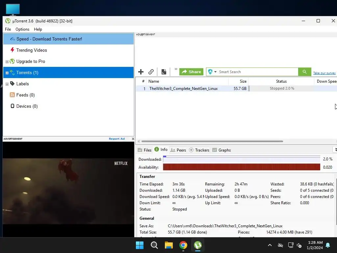Close the sidebar advertisement with X
337x253 pixels.
tap(133, 139)
